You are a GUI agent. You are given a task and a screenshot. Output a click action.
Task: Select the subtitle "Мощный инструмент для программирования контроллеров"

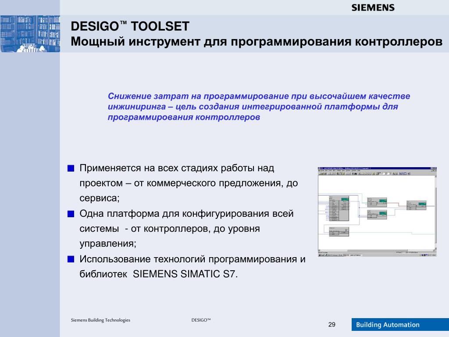[257, 42]
